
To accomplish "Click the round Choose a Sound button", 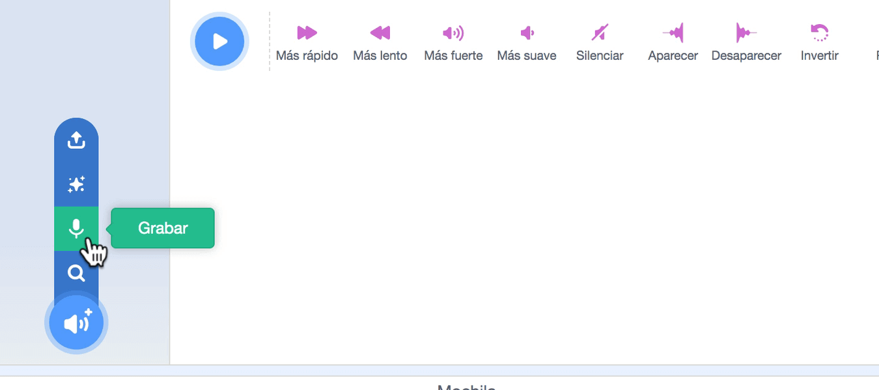I will tap(76, 323).
